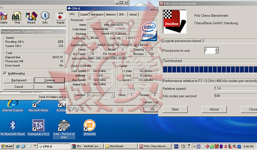Image resolution: width=257 pixels, height=150 pixels.
Task: Click the ChessBase logo in Fritz benchmark
Action: (174, 21)
